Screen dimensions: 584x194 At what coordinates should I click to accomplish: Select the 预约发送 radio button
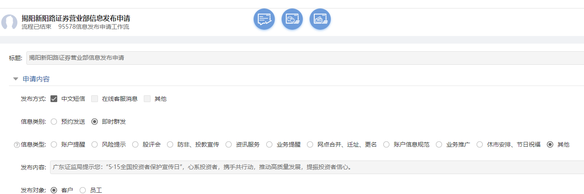coord(54,122)
